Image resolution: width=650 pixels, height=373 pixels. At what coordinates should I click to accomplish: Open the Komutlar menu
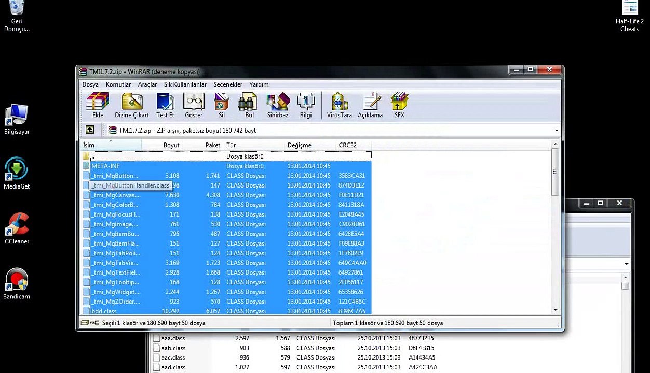[118, 84]
